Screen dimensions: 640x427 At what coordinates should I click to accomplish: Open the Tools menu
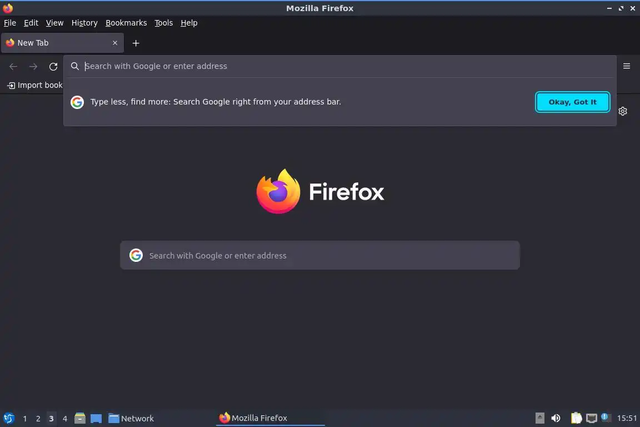point(164,23)
